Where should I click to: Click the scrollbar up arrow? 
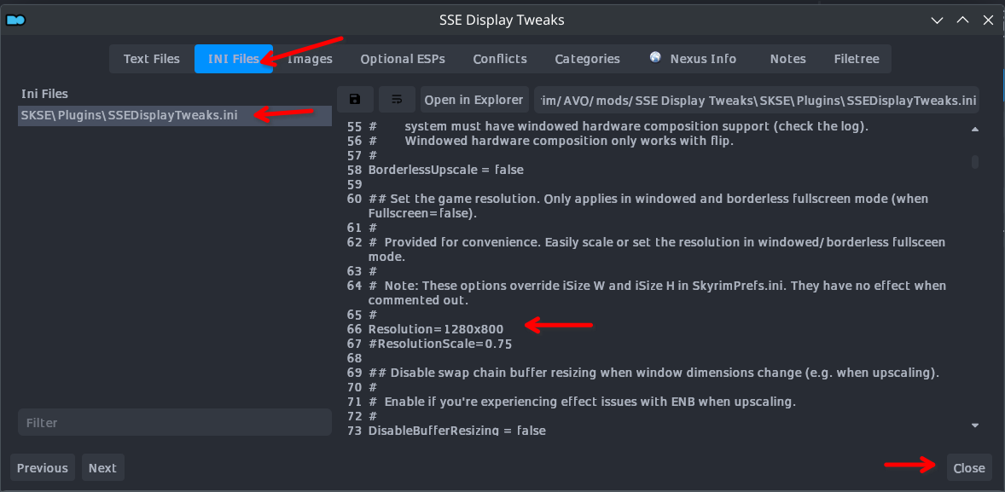(x=974, y=130)
